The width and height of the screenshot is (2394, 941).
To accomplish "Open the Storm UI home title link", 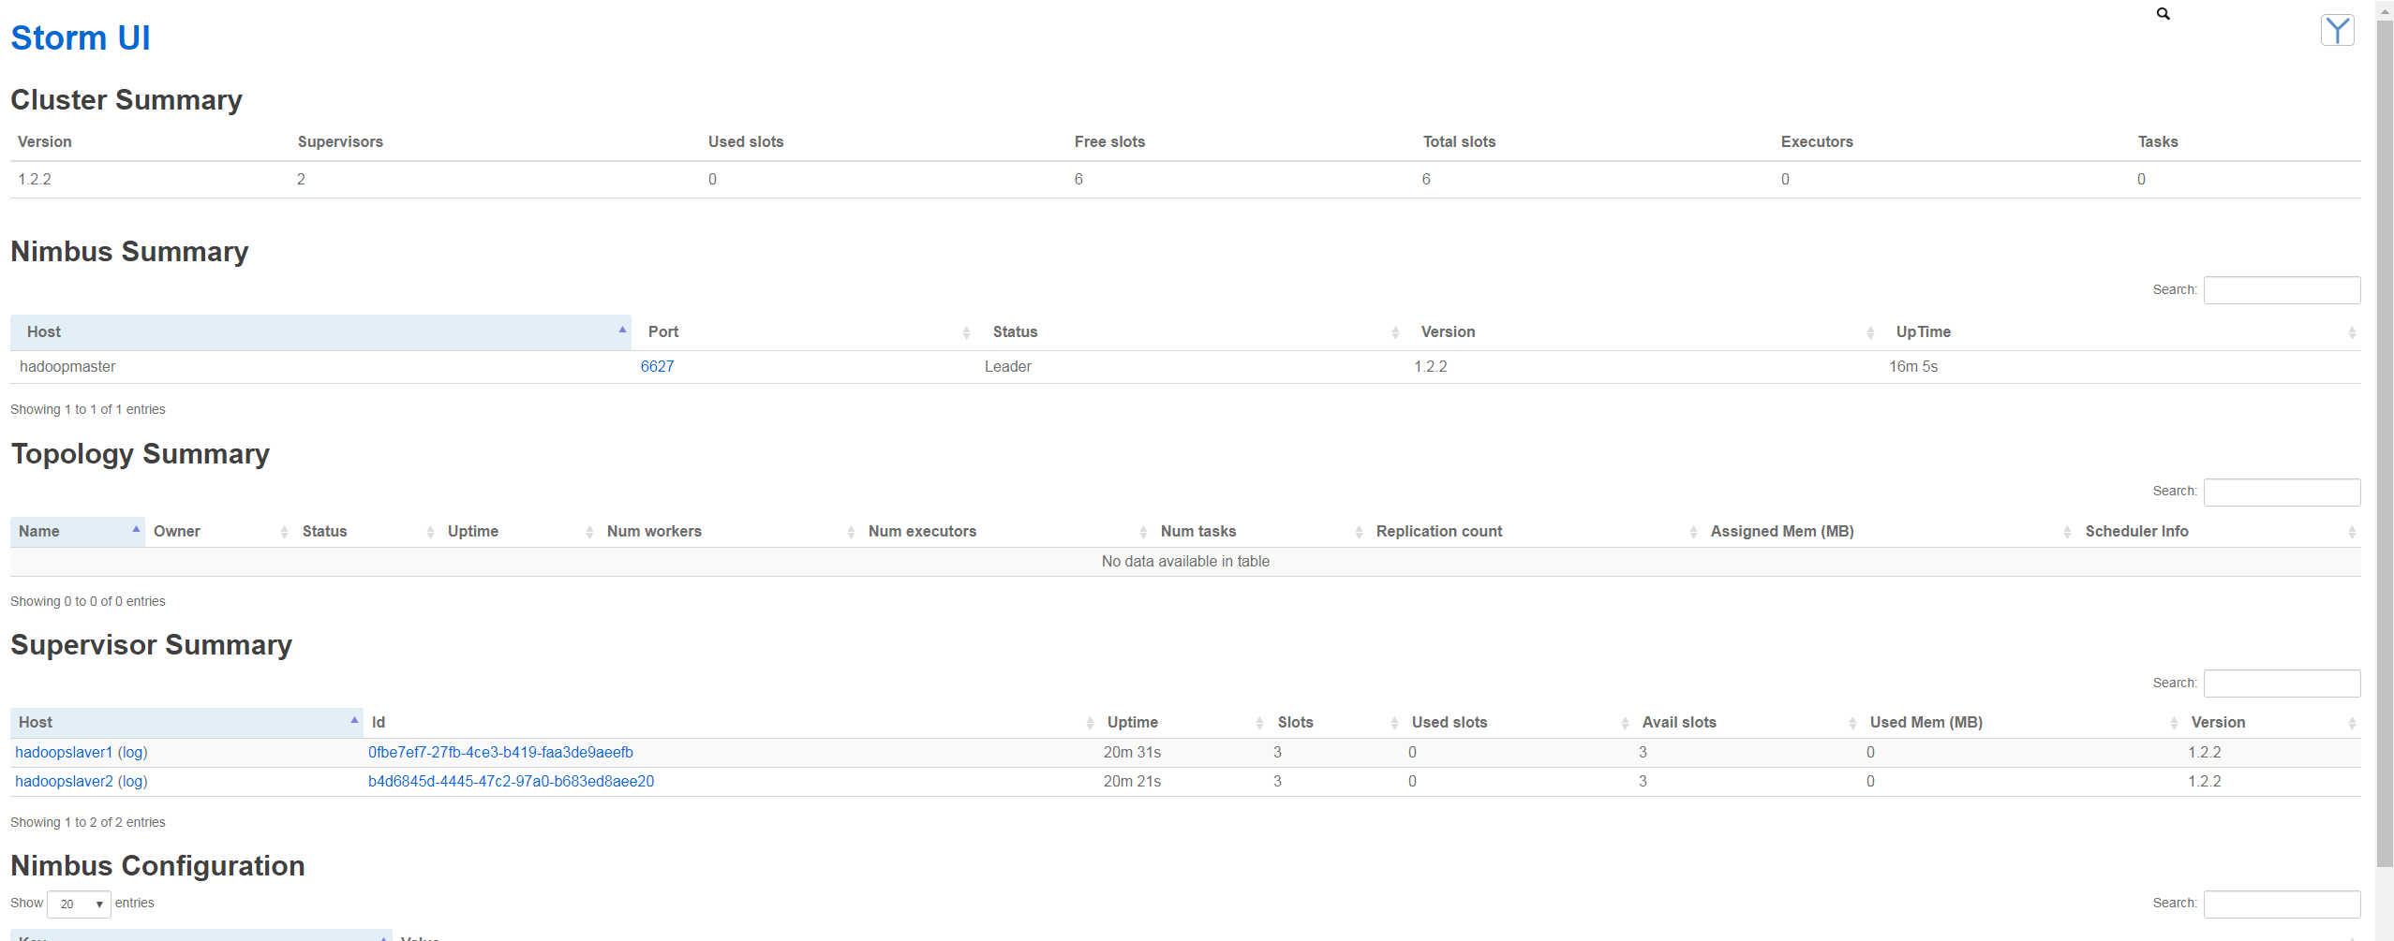I will click(x=81, y=38).
